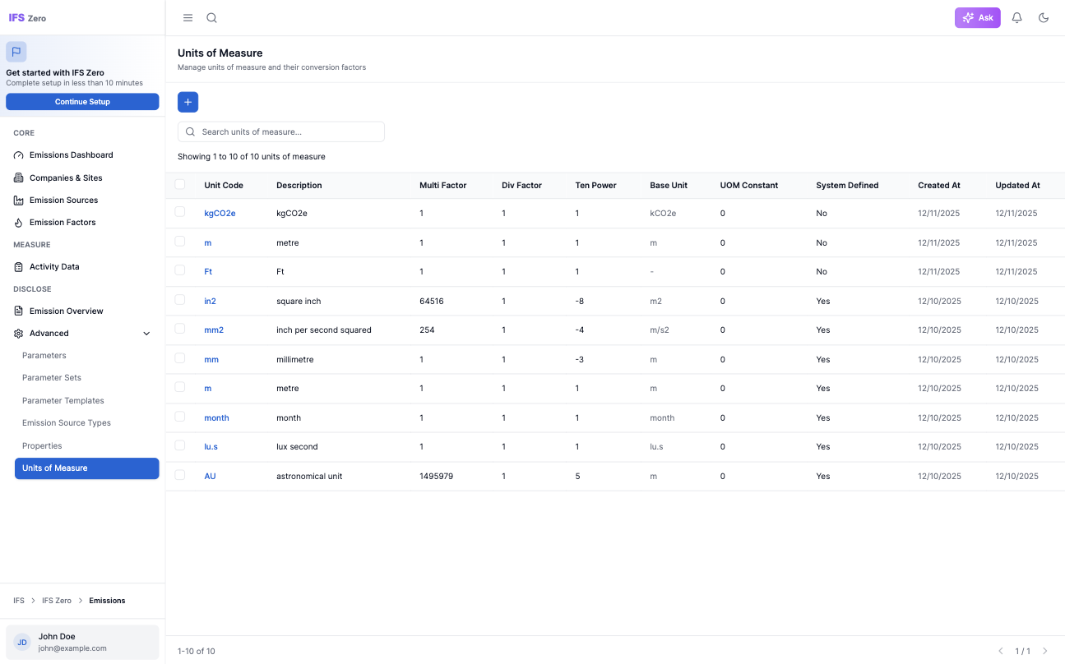Click the Activity Data clipboard icon
1065x664 pixels.
pyautogui.click(x=19, y=267)
